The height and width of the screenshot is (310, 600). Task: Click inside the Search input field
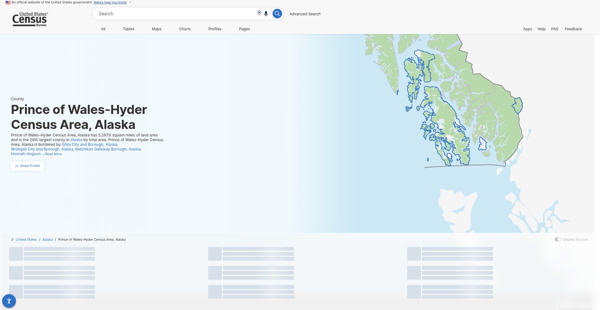[x=175, y=13]
